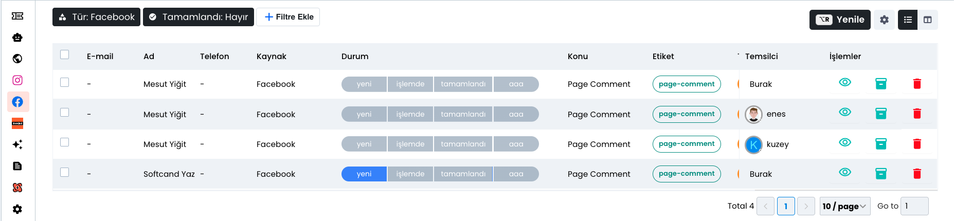This screenshot has height=221, width=954.
Task: Open the bot icon in sidebar
Action: point(17,38)
